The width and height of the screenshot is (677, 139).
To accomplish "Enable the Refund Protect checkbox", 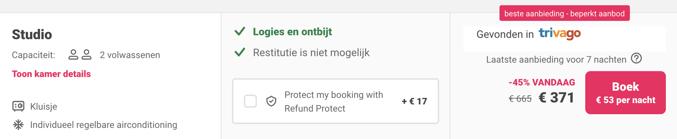I will tap(250, 101).
